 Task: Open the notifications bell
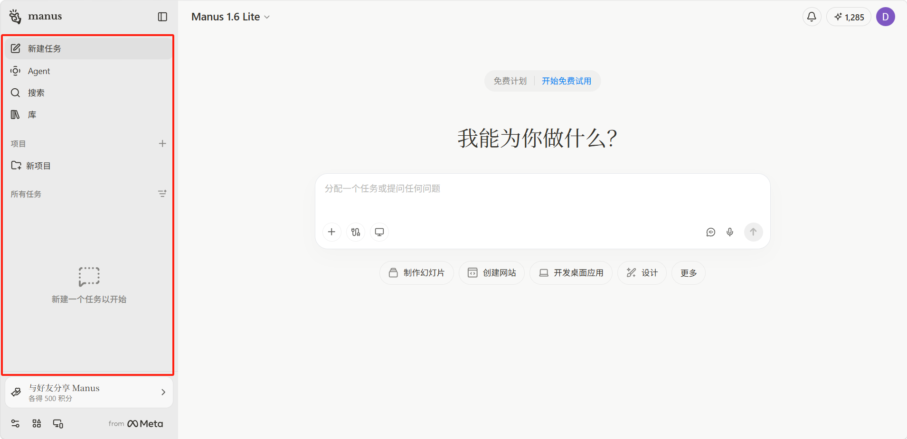[x=812, y=17]
